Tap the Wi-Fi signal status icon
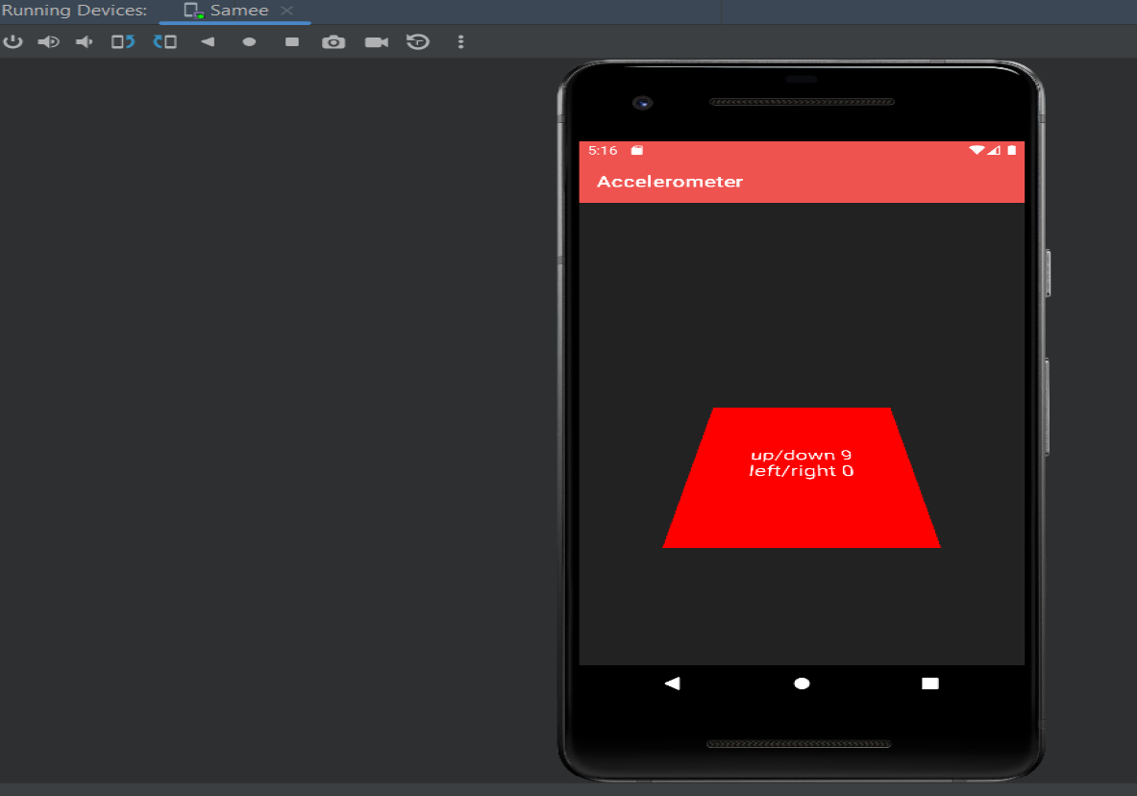Image resolution: width=1137 pixels, height=796 pixels. point(976,150)
